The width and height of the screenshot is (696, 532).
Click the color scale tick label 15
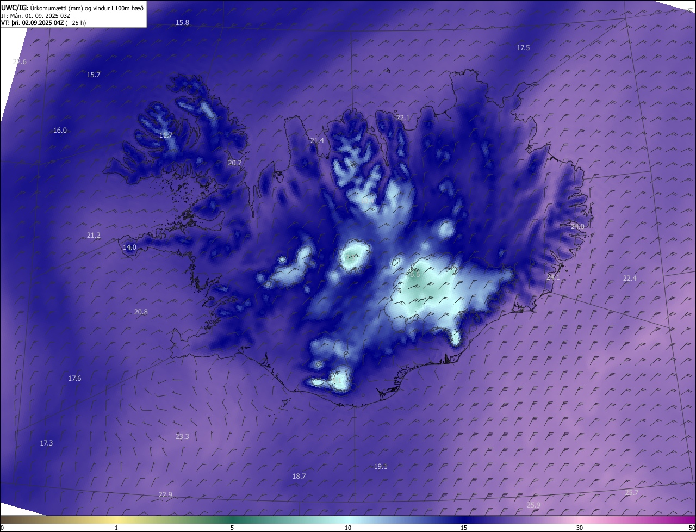[464, 528]
